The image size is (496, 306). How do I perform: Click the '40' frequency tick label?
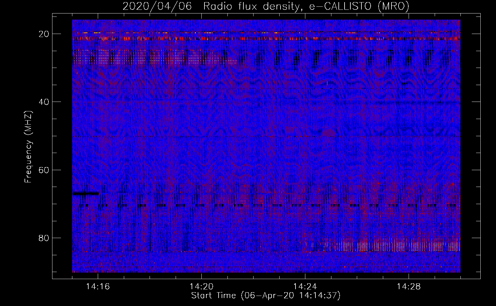click(44, 102)
